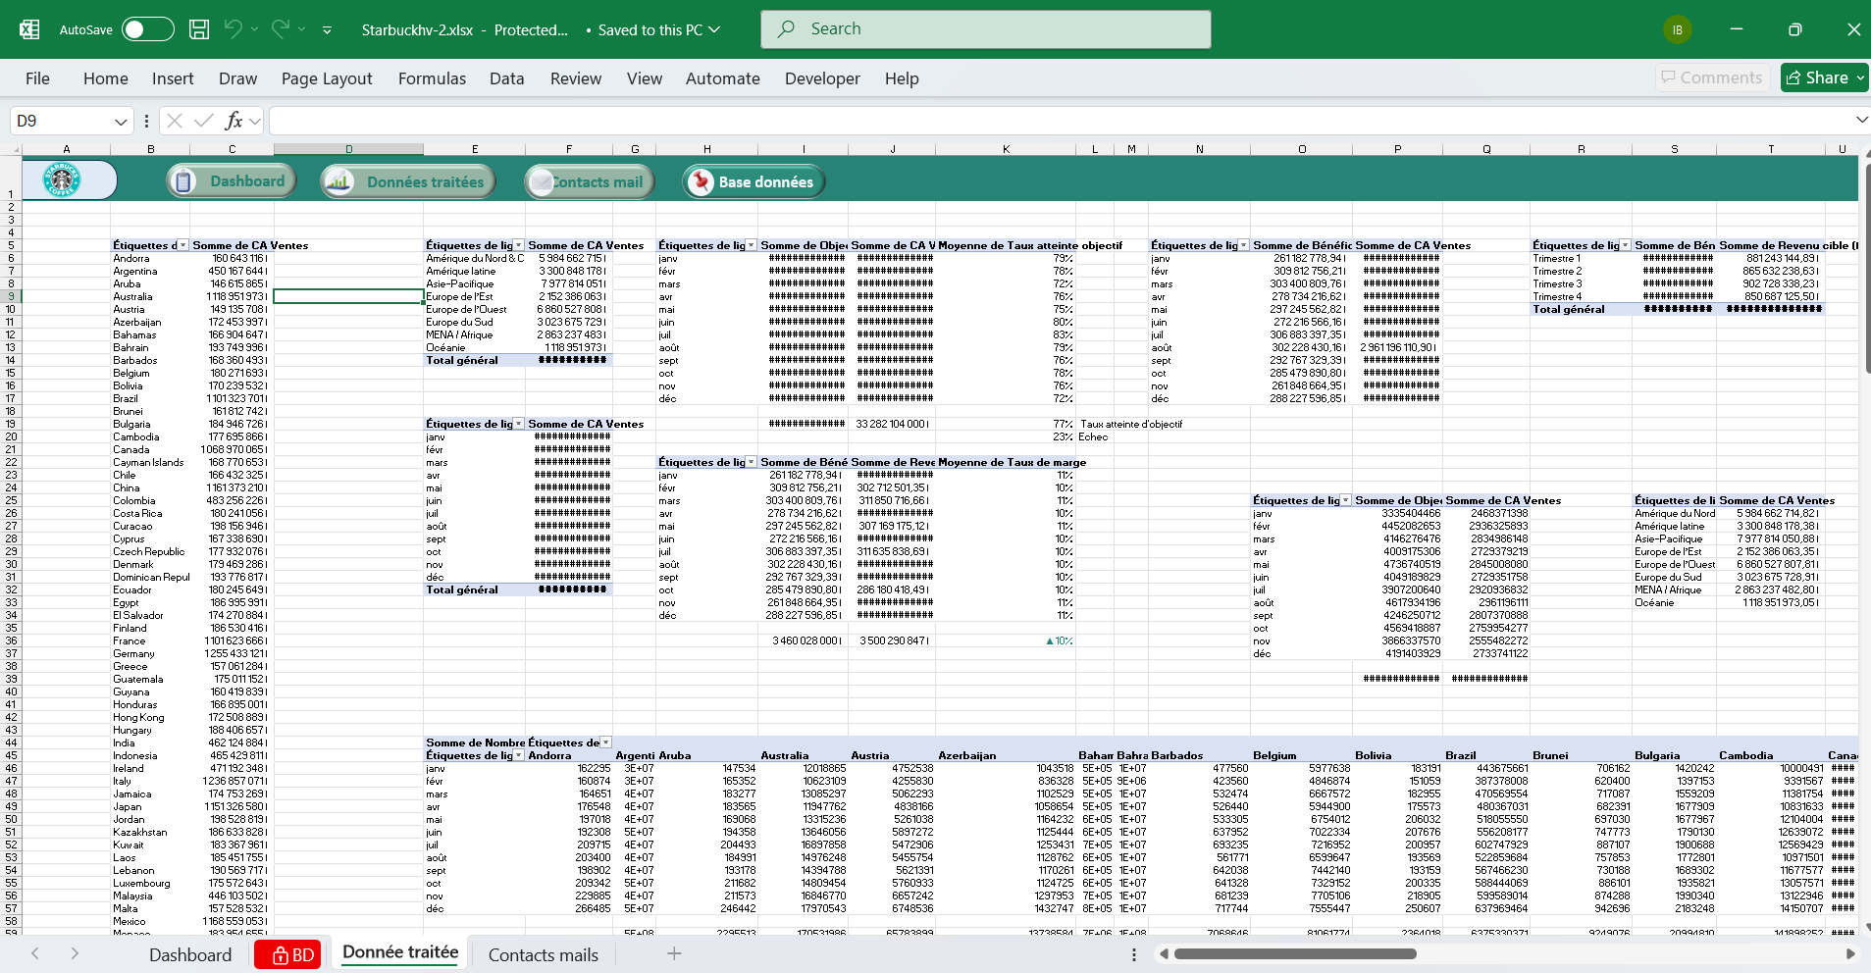This screenshot has width=1871, height=973.
Task: Save the workbook using the Save icon
Action: pyautogui.click(x=198, y=29)
